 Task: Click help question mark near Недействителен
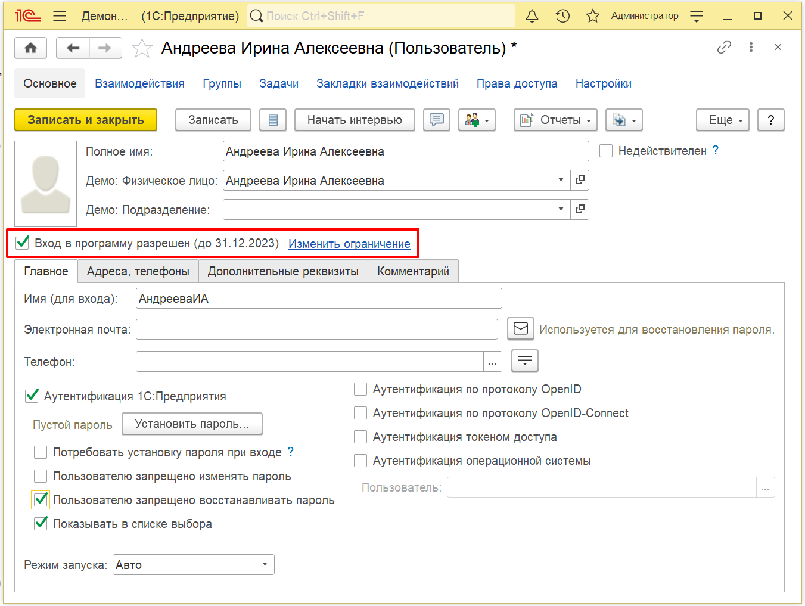[716, 150]
